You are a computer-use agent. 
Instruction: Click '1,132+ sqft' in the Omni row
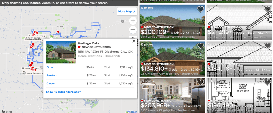126,67
